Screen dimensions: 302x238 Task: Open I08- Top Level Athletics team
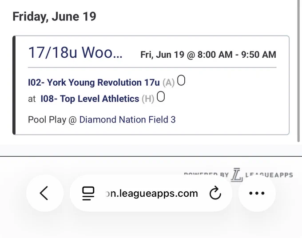click(90, 99)
